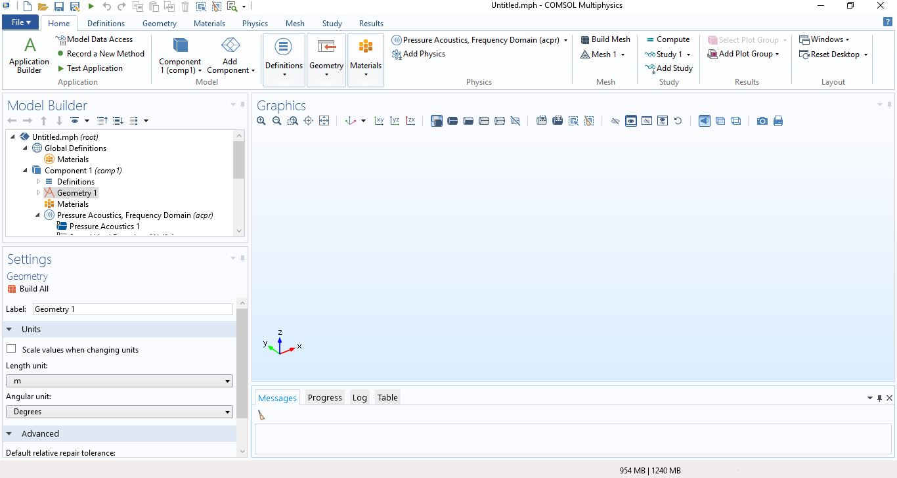897x478 pixels.
Task: Click the green Run arrow in quick access toolbar
Action: [91, 7]
